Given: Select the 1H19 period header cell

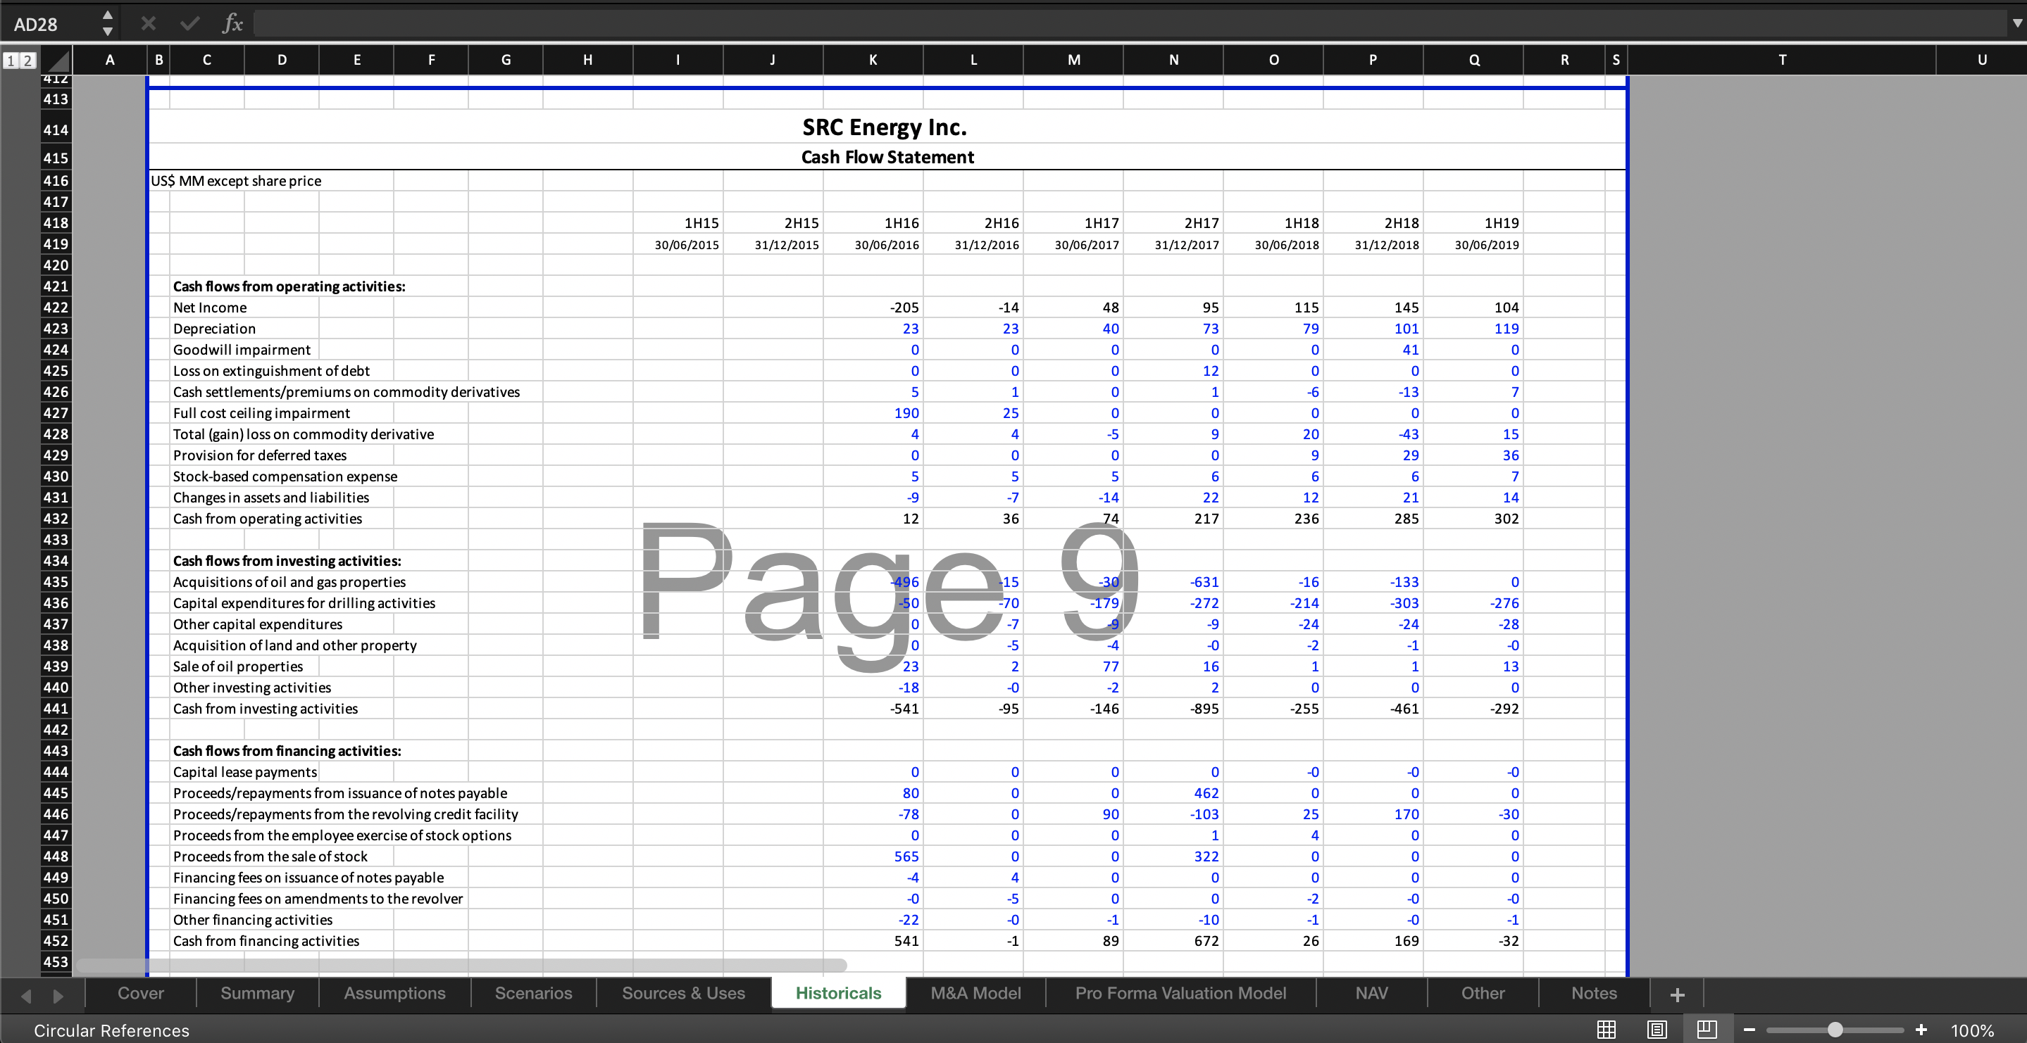Looking at the screenshot, I should [1474, 222].
